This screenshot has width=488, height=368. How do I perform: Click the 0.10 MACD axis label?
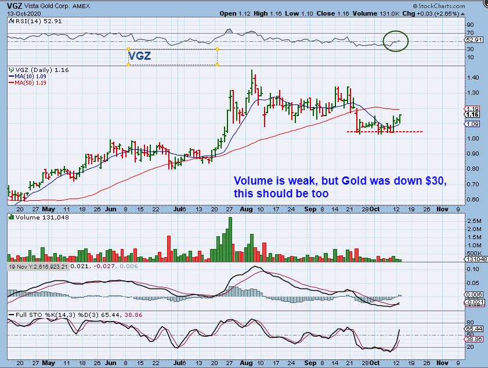473,269
